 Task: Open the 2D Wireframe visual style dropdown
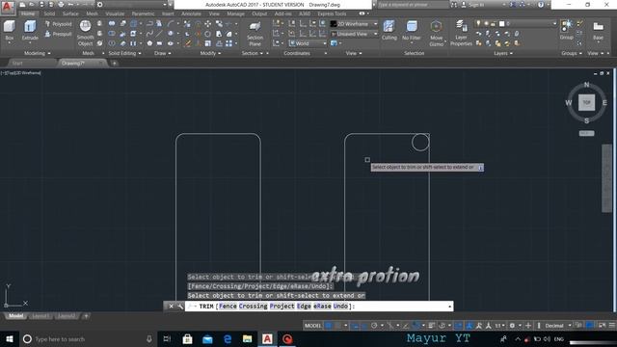pos(354,24)
